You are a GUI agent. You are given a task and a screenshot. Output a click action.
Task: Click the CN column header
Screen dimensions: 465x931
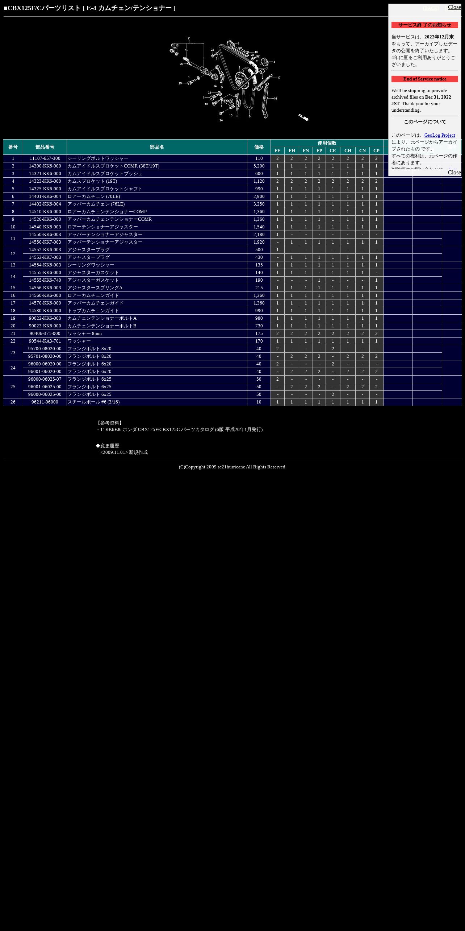pos(363,151)
